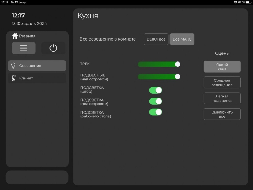Image resolution: width=253 pixels, height=190 pixels.
Task: Open the Климат menu item
Action: coord(37,78)
